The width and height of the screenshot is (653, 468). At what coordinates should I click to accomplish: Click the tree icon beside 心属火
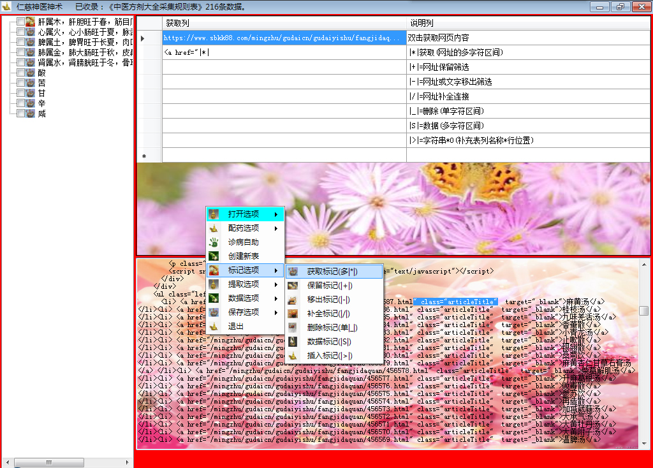point(31,32)
